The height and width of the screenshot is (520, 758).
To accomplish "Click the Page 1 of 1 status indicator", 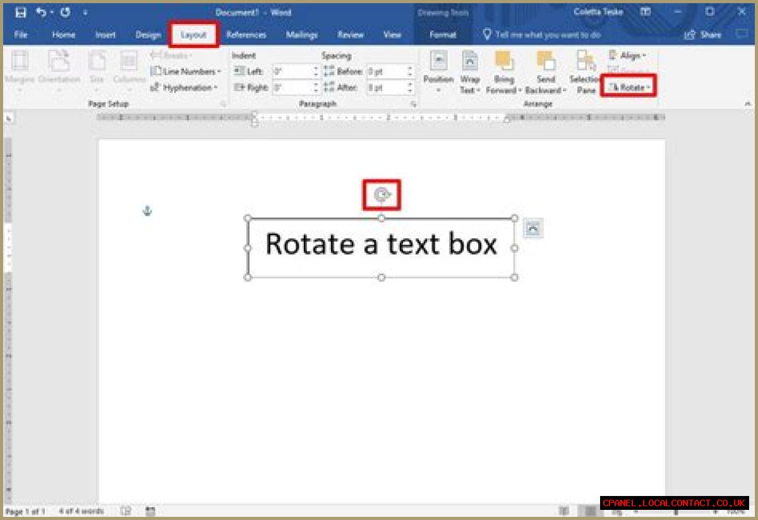I will click(26, 511).
